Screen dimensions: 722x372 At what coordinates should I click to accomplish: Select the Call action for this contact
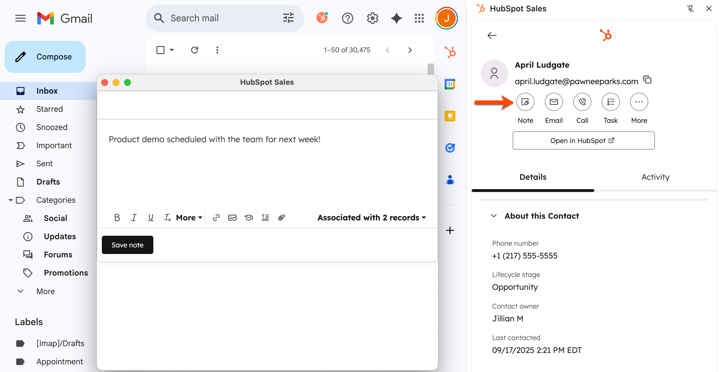(582, 102)
